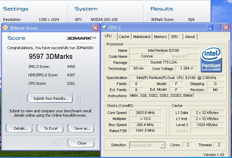Click the Bus Speed value 260.4 MHz

(x=145, y=125)
